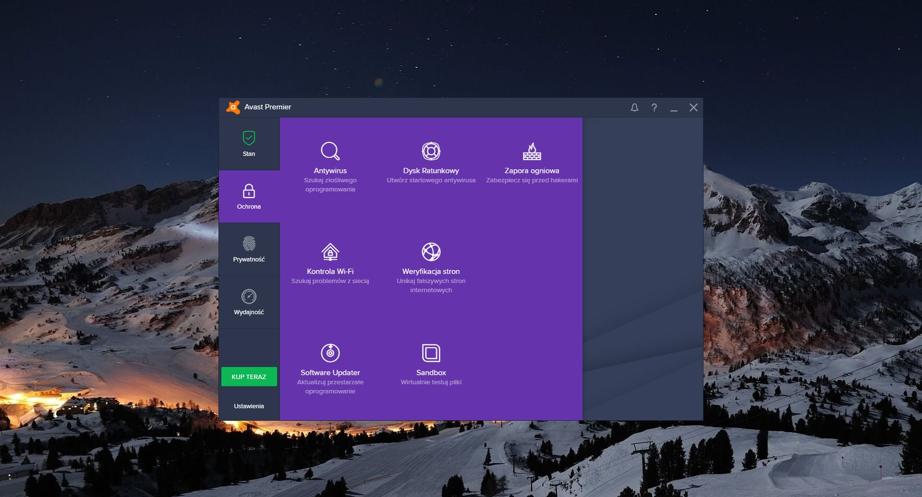Click the Antywirus label
The width and height of the screenshot is (922, 497).
330,171
